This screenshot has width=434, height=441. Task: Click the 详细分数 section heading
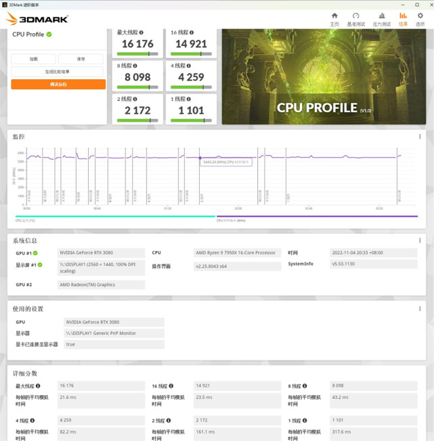(25, 373)
